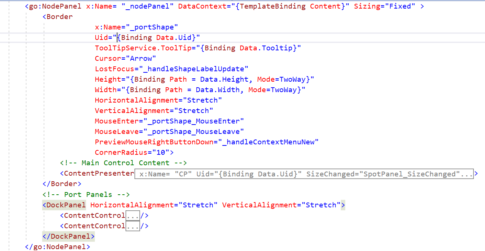Expand the first ContentControl collapsed ellipsis box

coord(133,216)
